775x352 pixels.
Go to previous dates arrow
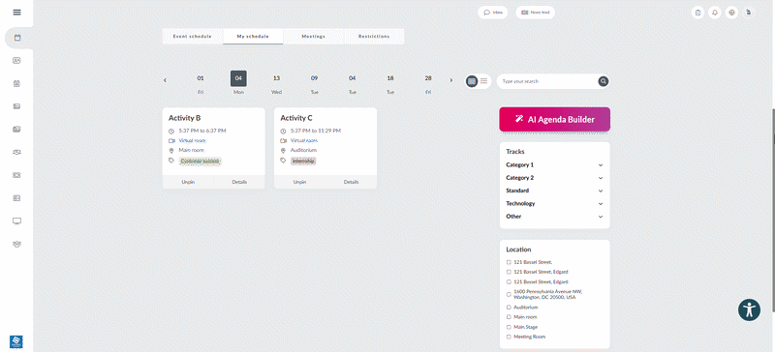165,80
